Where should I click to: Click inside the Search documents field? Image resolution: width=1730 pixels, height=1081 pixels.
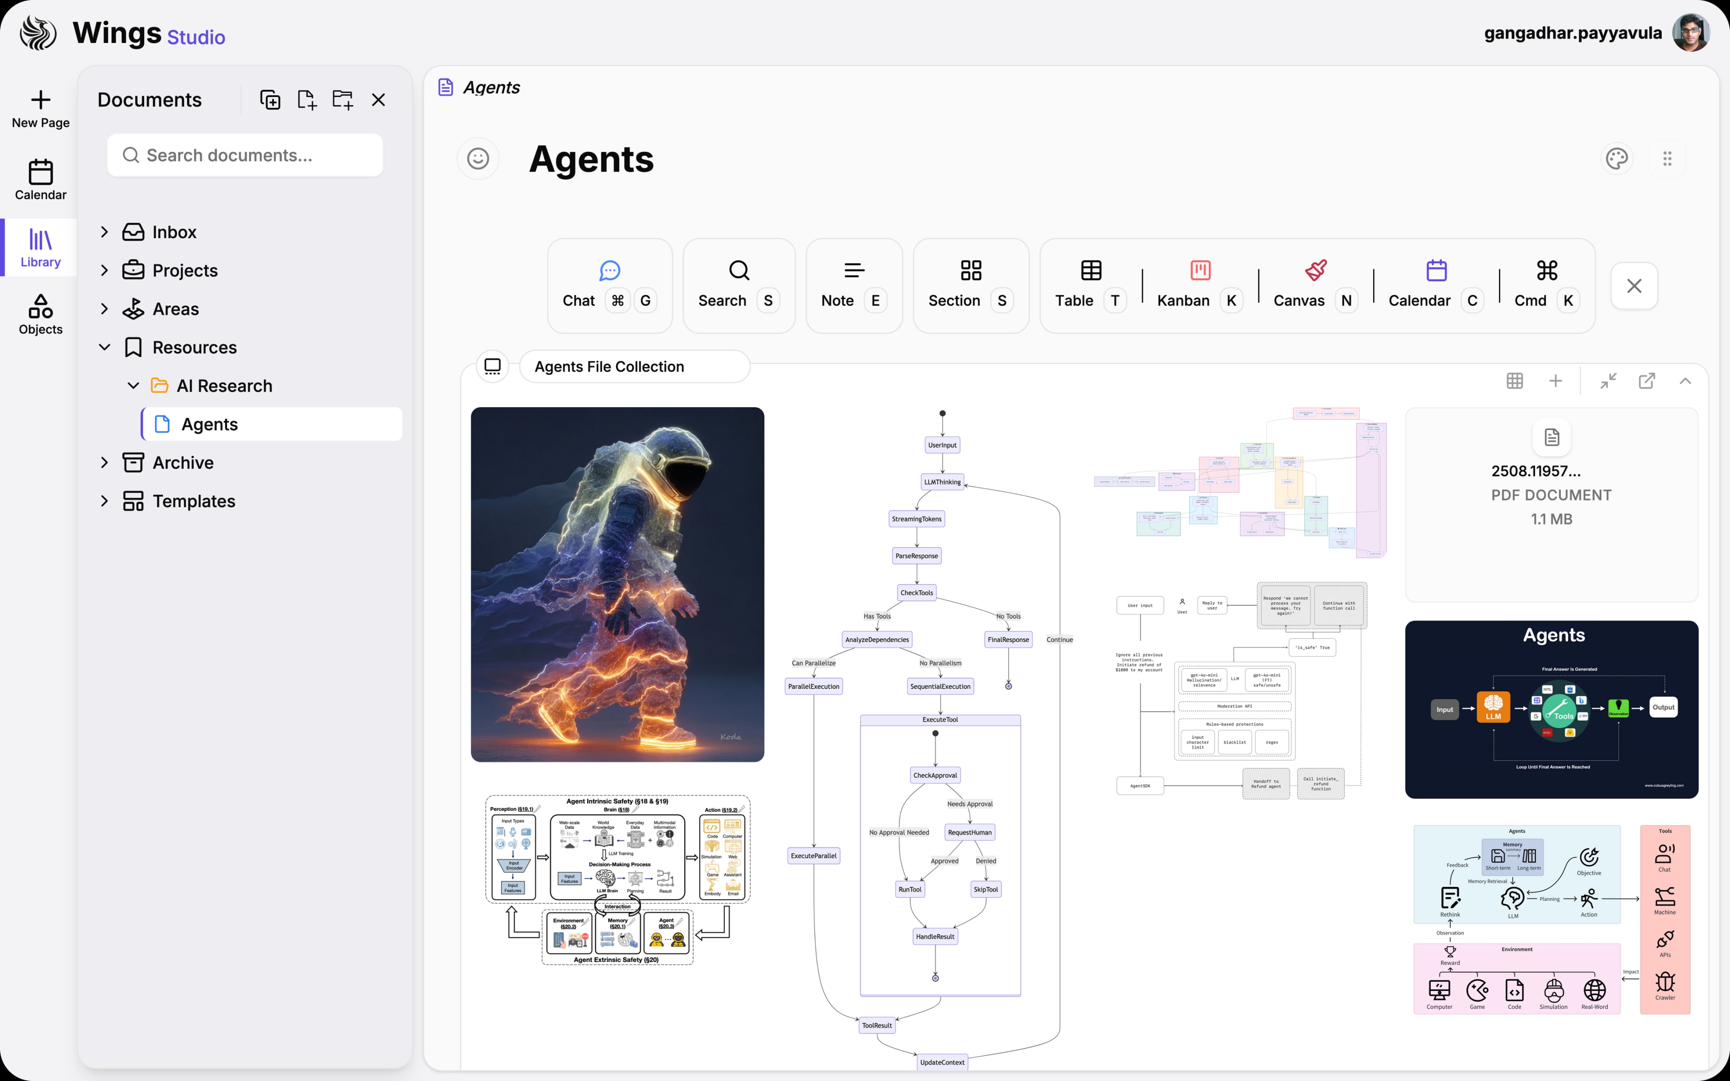(245, 154)
